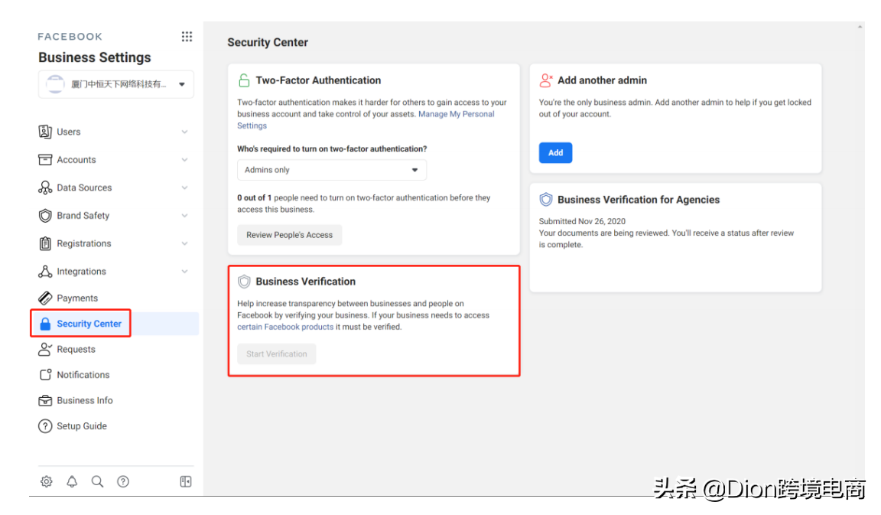The width and height of the screenshot is (881, 515).
Task: Open Setup Guide in the sidebar
Action: coord(82,426)
